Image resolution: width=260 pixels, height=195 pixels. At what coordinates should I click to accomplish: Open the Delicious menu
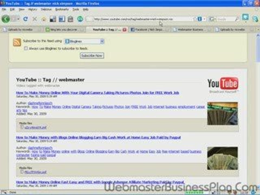(46, 9)
